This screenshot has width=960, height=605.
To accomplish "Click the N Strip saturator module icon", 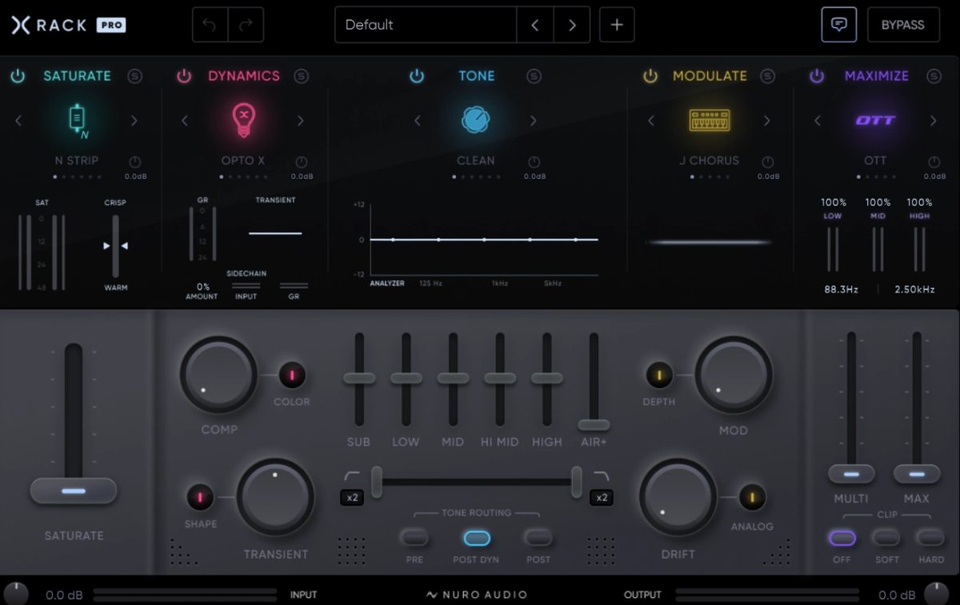I will (x=77, y=120).
